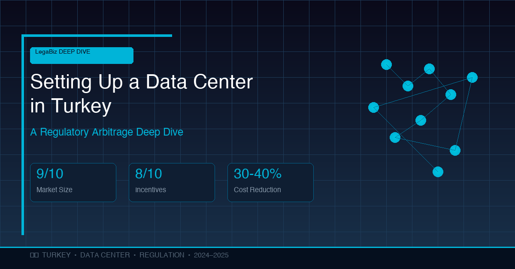Click the node nearest the top-right corner
515x269 pixels.
click(x=472, y=77)
